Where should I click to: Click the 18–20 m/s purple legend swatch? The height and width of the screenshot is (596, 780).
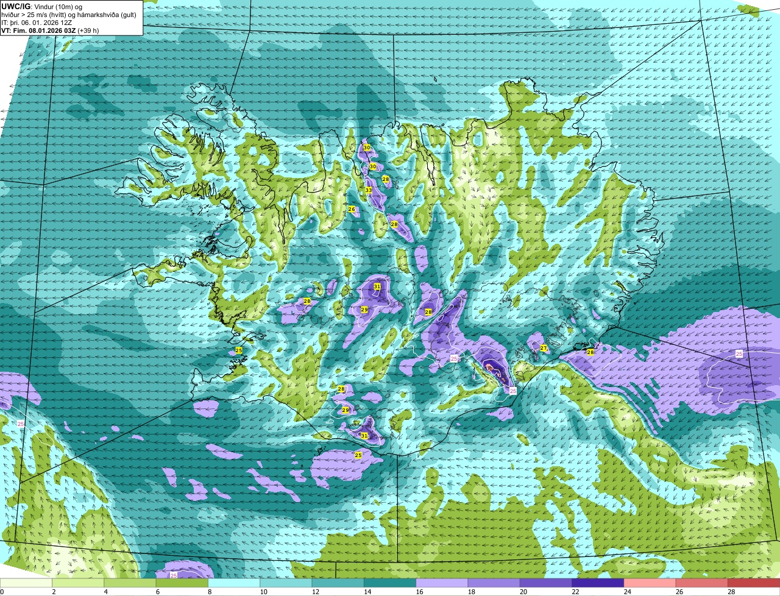point(494,583)
